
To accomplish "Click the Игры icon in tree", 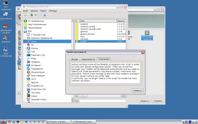I will pos(28,59).
